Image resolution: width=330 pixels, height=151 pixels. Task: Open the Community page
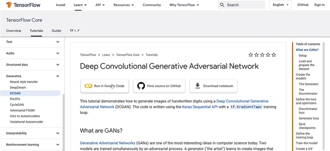(152, 5)
